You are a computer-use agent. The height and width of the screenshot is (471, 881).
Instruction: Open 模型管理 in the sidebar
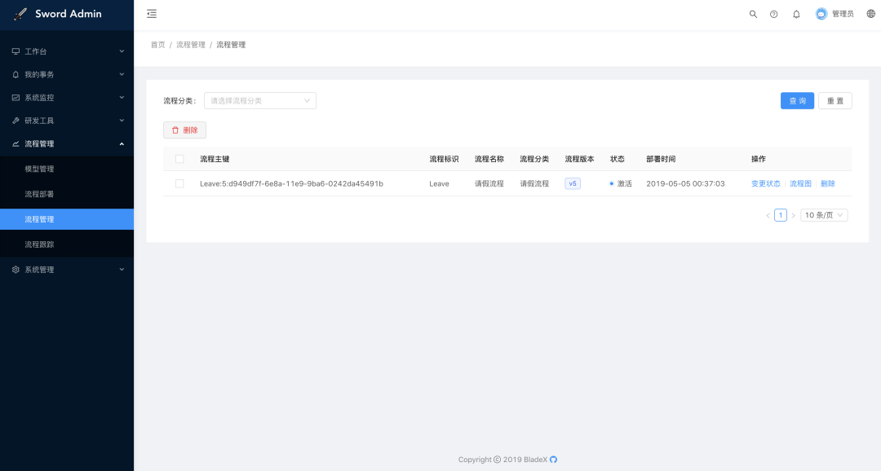[38, 169]
